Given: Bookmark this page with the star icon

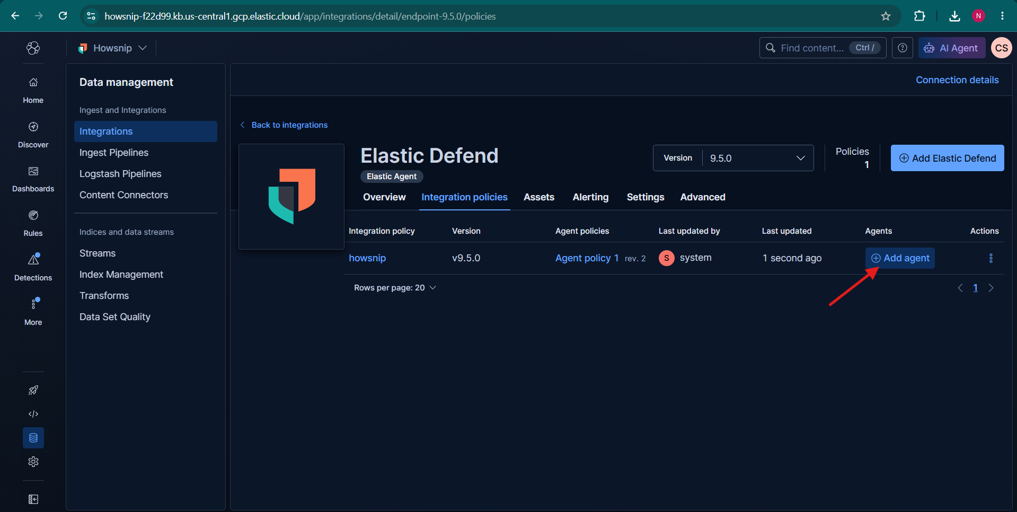Looking at the screenshot, I should [x=886, y=16].
